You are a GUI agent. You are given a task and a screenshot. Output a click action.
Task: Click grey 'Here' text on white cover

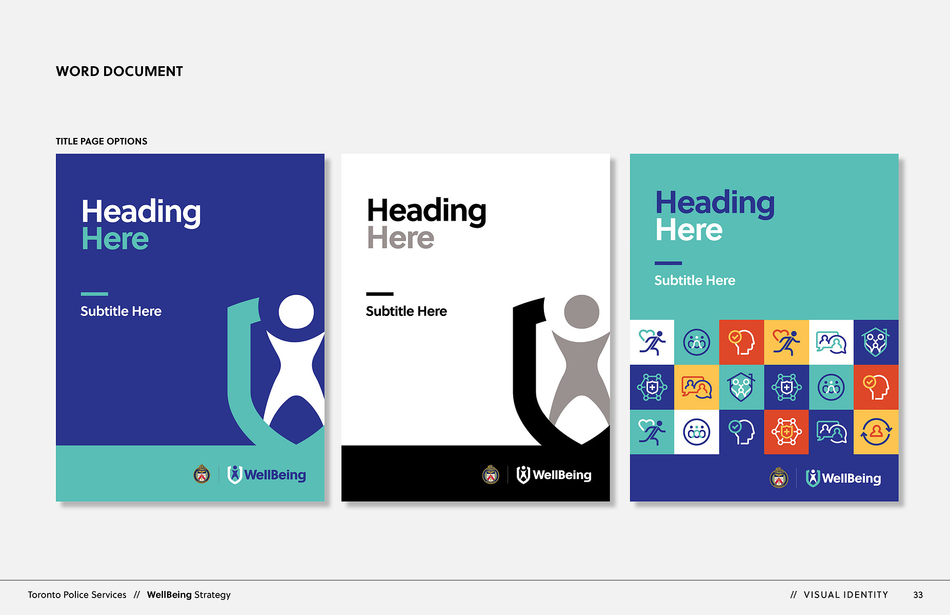tap(401, 238)
